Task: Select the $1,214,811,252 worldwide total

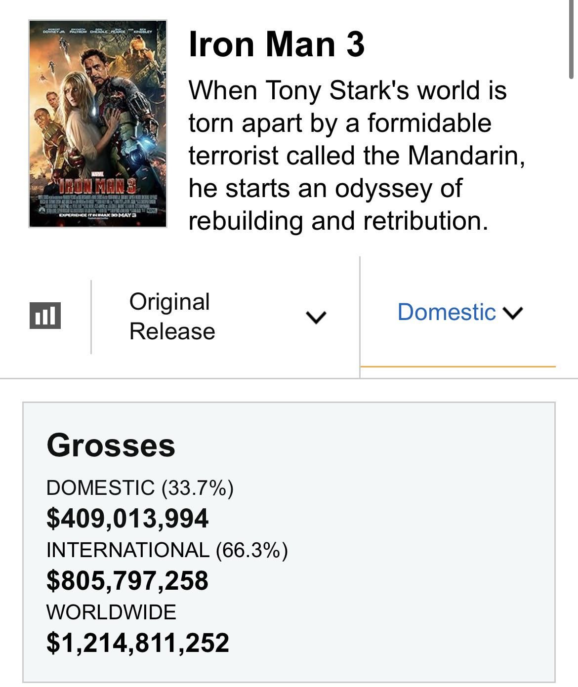Action: coord(138,643)
